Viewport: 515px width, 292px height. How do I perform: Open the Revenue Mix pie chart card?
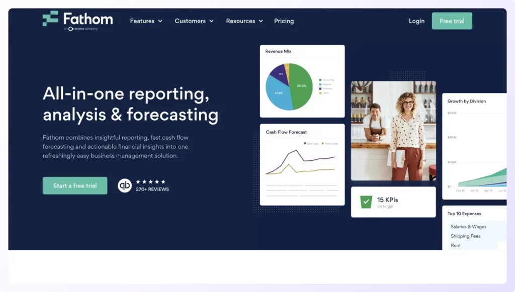click(x=302, y=81)
